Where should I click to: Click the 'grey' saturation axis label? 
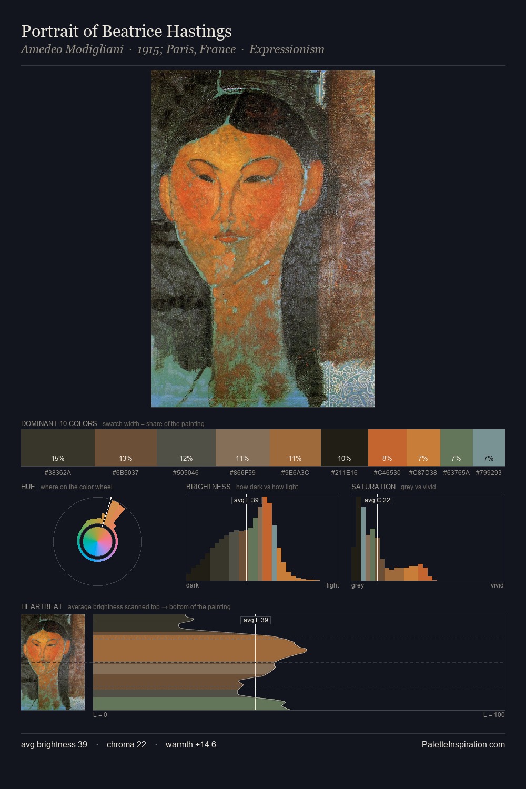(x=358, y=585)
